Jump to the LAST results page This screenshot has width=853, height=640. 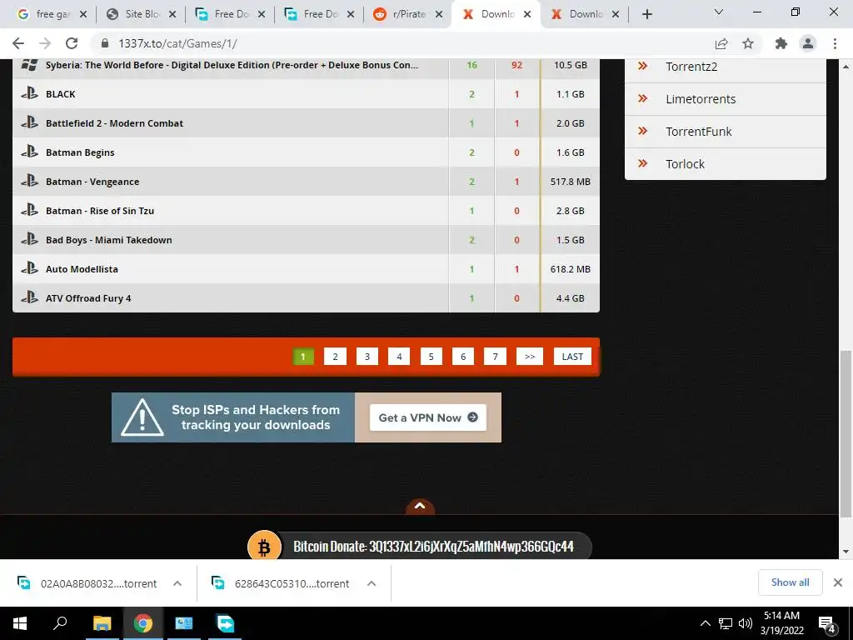(572, 357)
